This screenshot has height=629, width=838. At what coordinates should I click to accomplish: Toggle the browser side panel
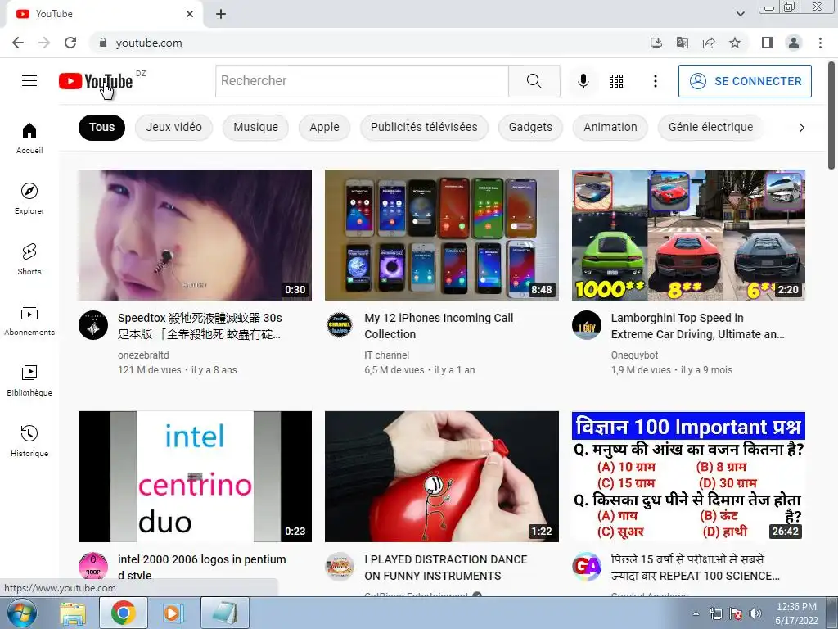tap(768, 43)
